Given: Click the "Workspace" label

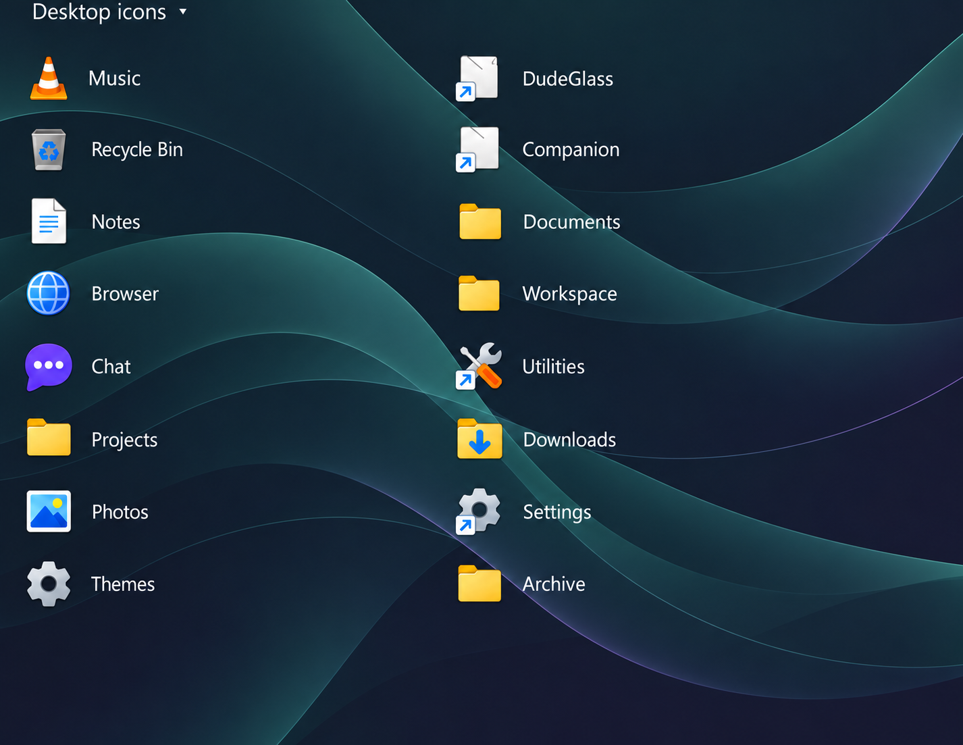Looking at the screenshot, I should [x=569, y=294].
